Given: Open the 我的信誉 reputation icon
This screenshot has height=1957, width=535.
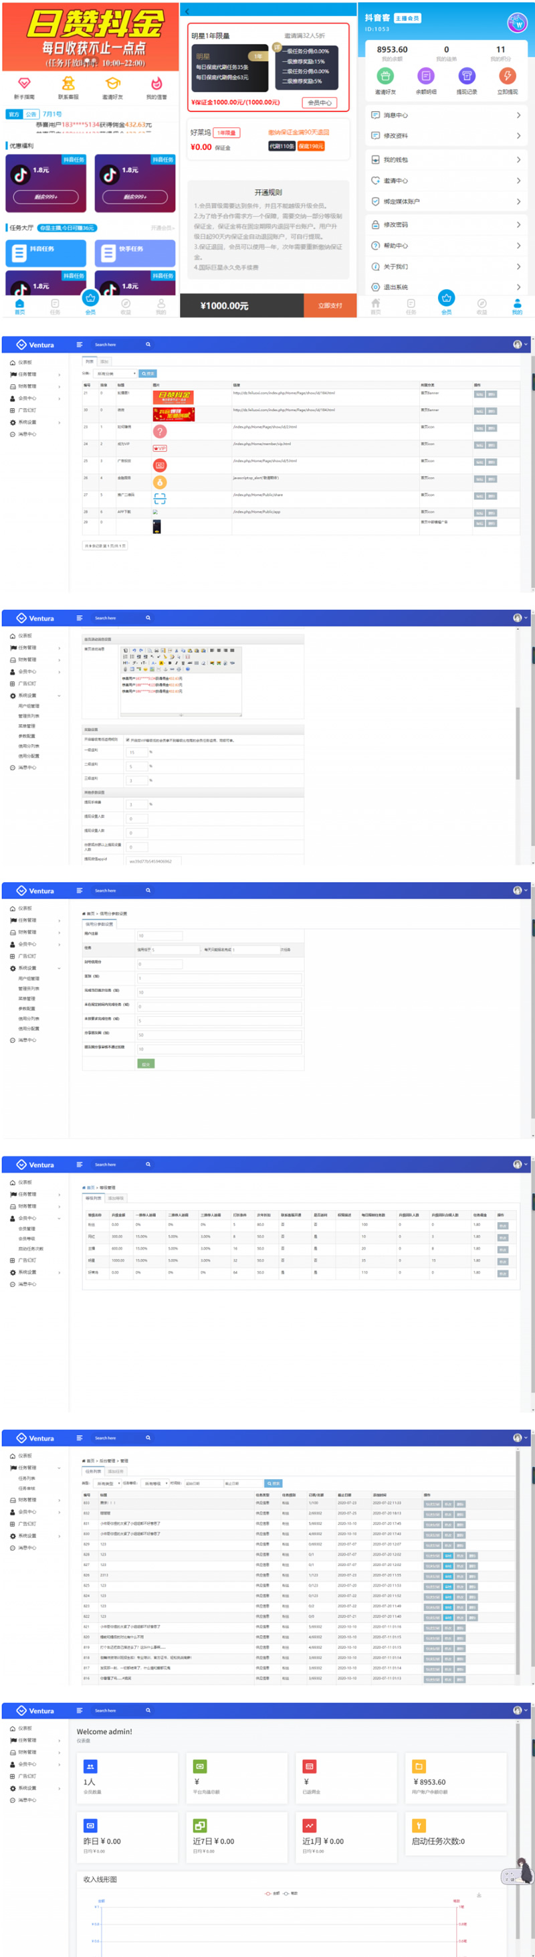Looking at the screenshot, I should (156, 84).
